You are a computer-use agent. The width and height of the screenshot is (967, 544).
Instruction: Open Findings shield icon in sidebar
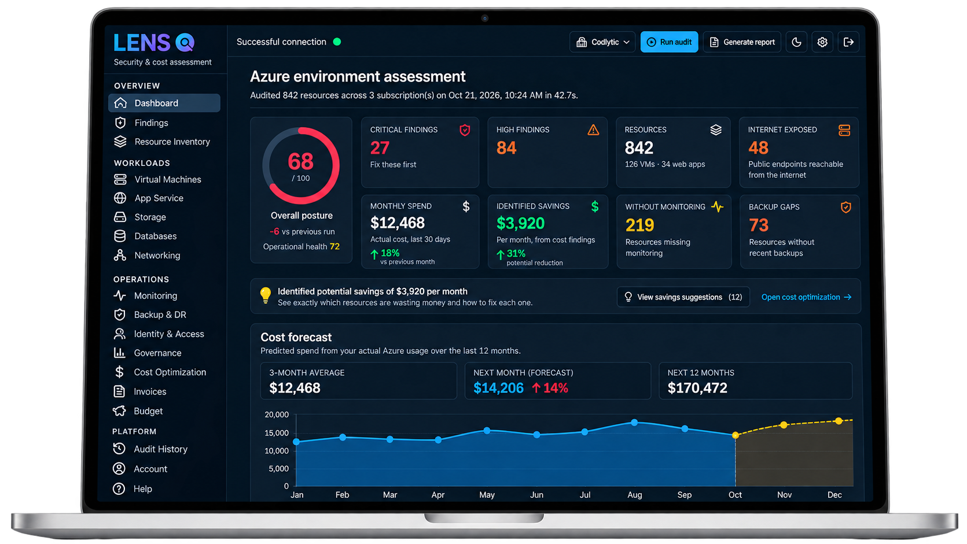pos(120,123)
